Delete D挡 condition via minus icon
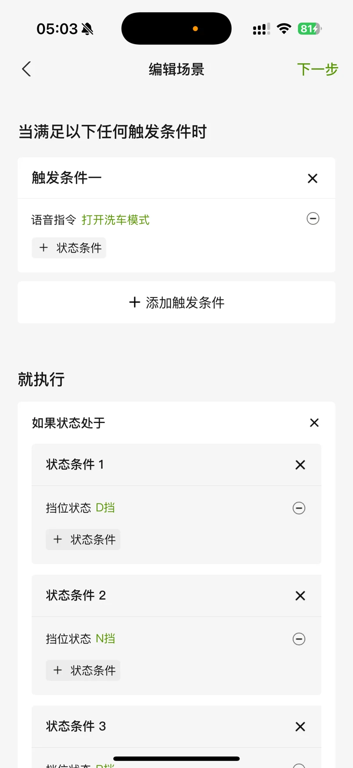The image size is (353, 768). [299, 508]
